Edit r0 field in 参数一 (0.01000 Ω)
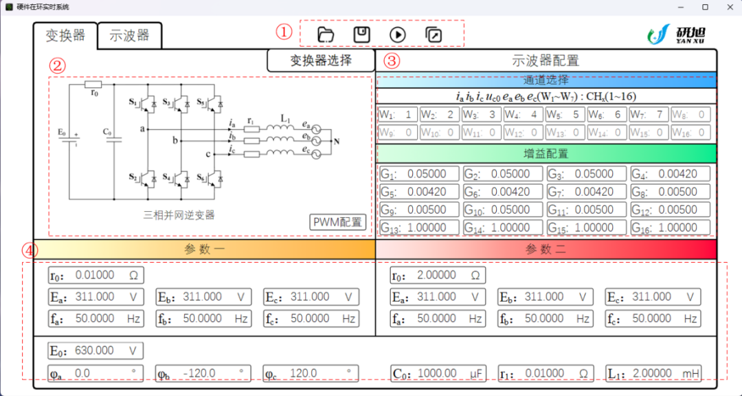Viewport: 742px width, 396px height. 96,275
